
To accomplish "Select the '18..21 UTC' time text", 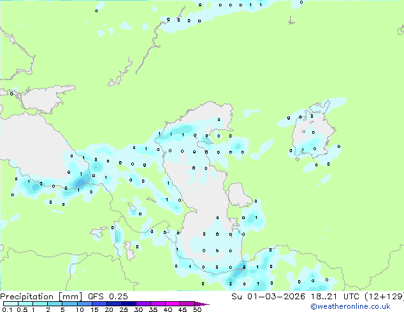I will [x=335, y=297].
